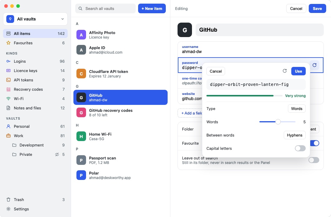Image resolution: width=331 pixels, height=217 pixels.
Task: Click the generated password text field
Action: [x=256, y=84]
